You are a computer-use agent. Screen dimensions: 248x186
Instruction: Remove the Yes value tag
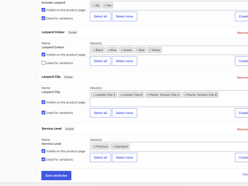(105, 5)
